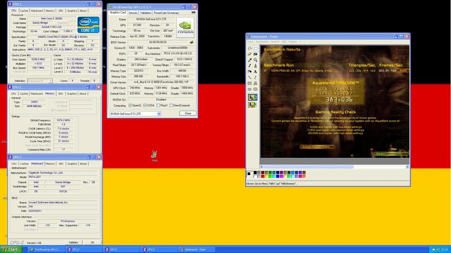451x253 pixels.
Task: Pick the Curve tool in Paint
Action: point(255,77)
